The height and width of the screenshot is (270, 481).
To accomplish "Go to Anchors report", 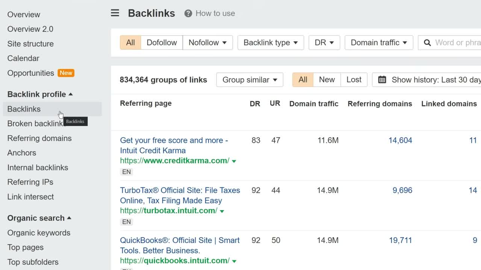I will tap(22, 153).
